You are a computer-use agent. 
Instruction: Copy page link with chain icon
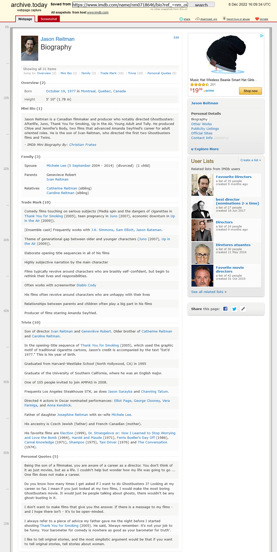(243, 309)
